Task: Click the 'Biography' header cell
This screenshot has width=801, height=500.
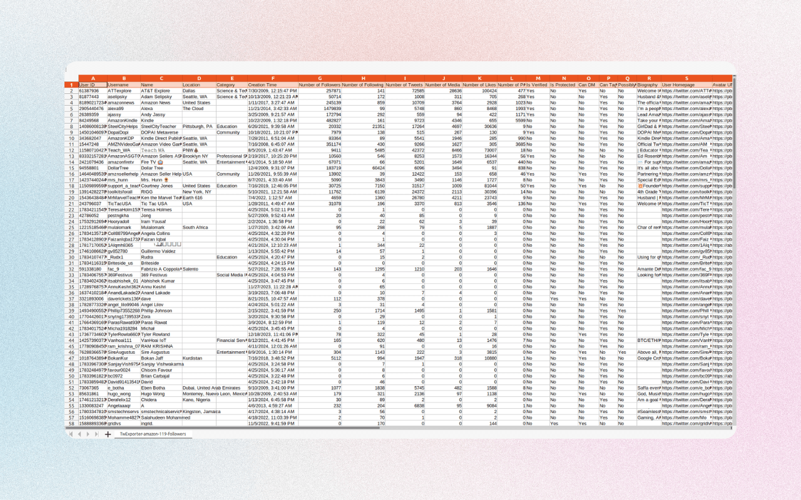Action: [648, 85]
